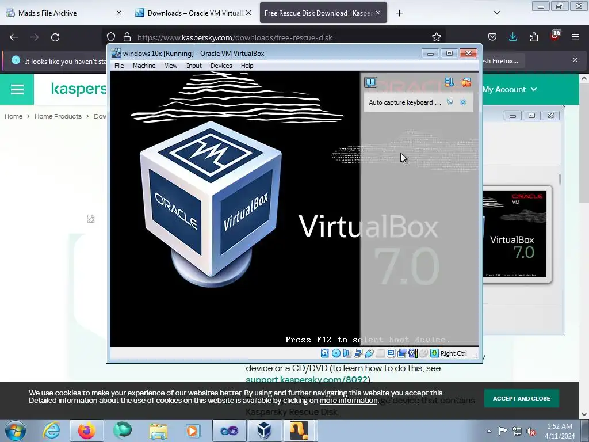Launch Internet Explorer from the taskbar

point(51,430)
